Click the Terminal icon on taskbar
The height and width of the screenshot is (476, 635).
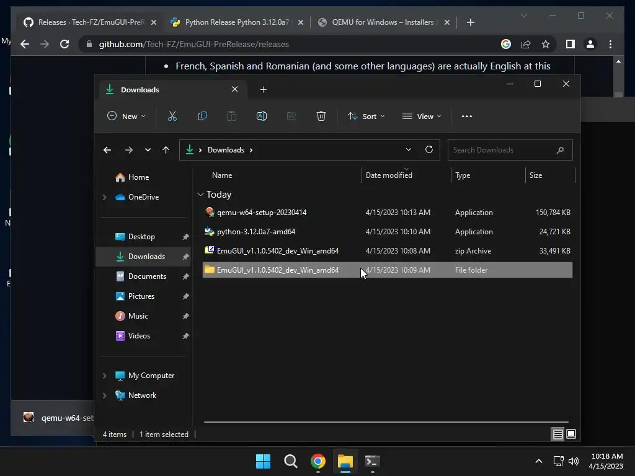[372, 461]
